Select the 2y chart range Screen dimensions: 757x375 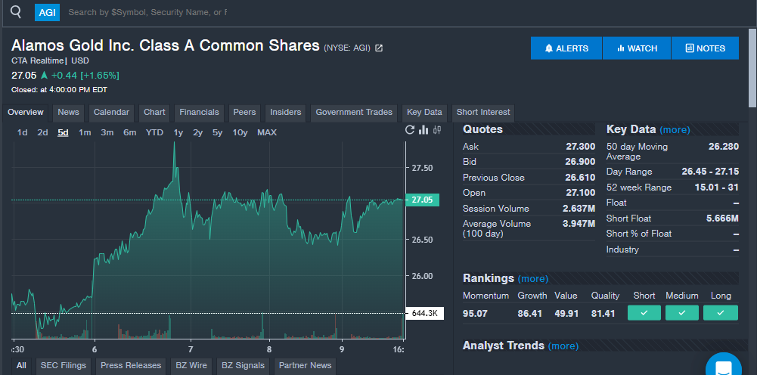point(197,133)
